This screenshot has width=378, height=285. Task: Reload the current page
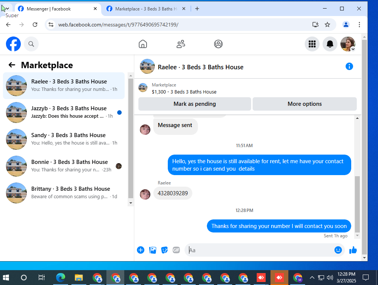point(35,25)
